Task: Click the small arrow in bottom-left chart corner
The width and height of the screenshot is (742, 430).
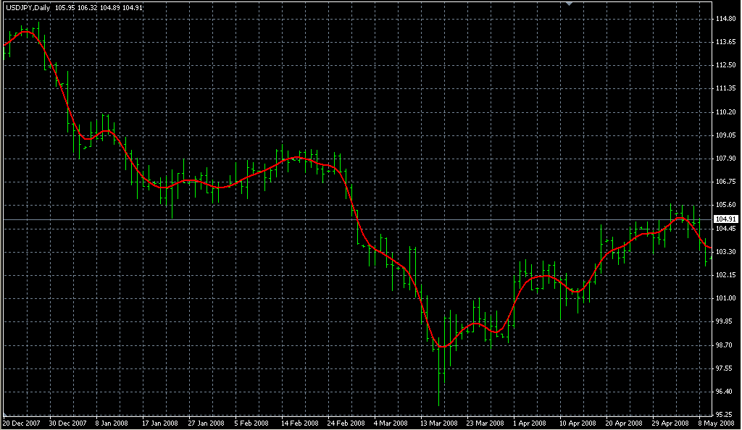Action: [6, 415]
